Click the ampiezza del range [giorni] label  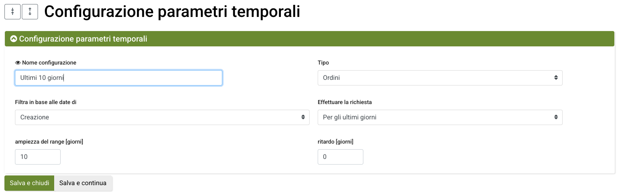tap(49, 142)
